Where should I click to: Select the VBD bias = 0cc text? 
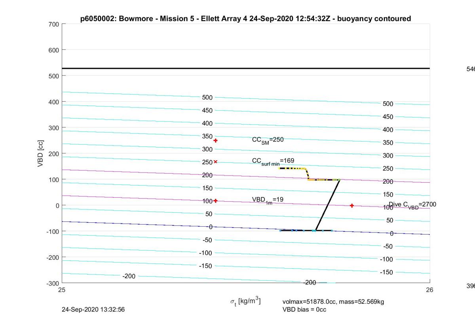coord(304,309)
